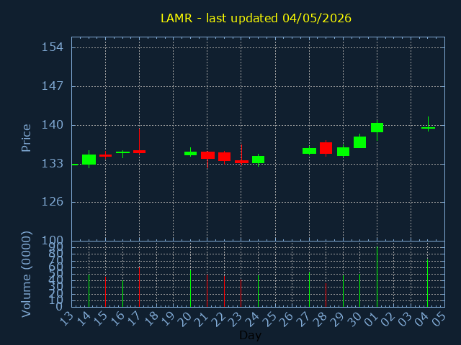Click the day 17 x-axis label
The width and height of the screenshot is (461, 345).
coord(135,319)
